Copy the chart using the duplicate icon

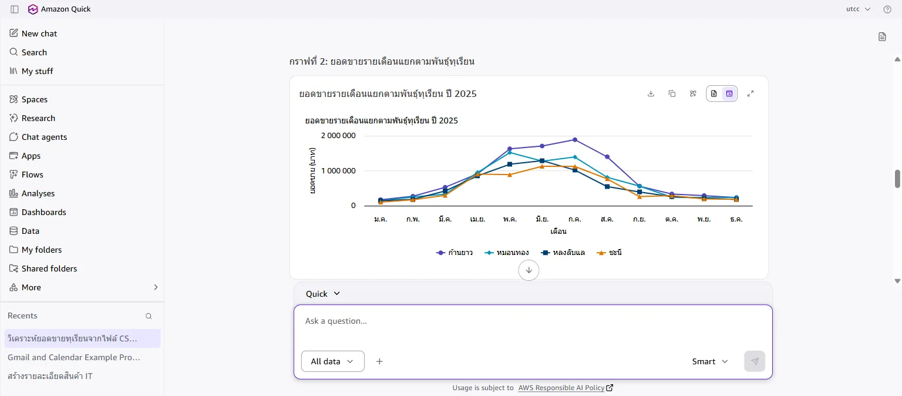point(672,93)
